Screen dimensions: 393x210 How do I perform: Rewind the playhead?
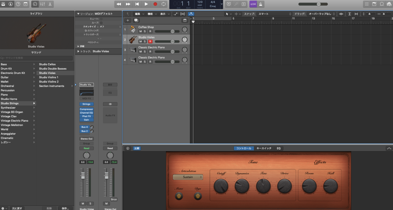click(119, 4)
